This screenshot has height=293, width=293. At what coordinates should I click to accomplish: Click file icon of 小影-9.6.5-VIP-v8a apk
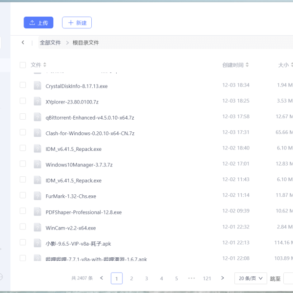[38, 243]
